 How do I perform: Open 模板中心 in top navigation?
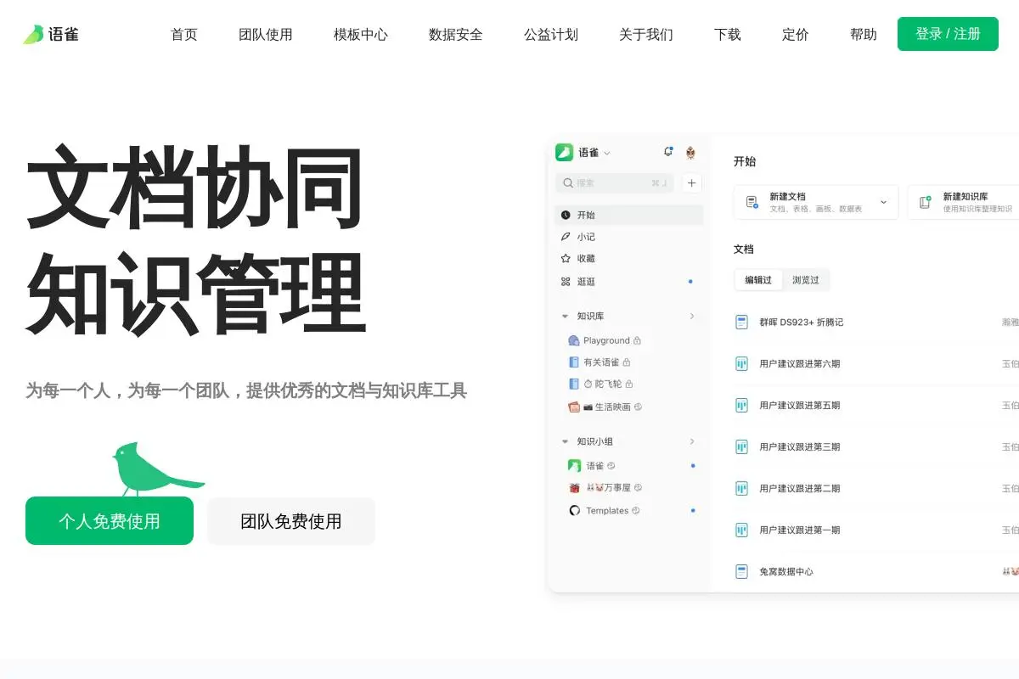click(361, 35)
